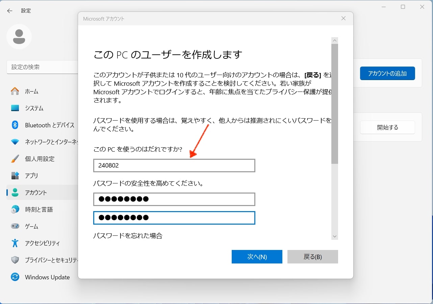Click the 開始する button

click(x=387, y=127)
